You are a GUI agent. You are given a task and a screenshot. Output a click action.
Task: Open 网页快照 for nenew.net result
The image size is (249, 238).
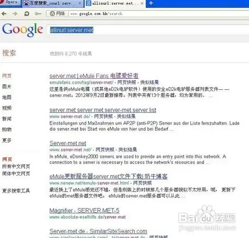pyautogui.click(x=142, y=183)
